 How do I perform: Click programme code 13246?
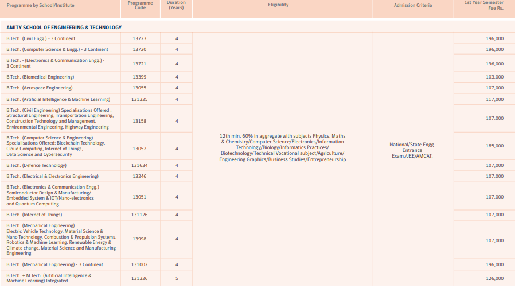(x=139, y=176)
